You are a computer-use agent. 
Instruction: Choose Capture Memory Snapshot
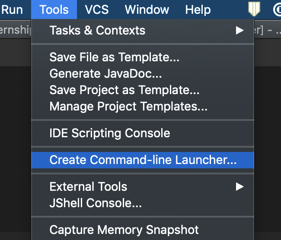click(x=124, y=230)
